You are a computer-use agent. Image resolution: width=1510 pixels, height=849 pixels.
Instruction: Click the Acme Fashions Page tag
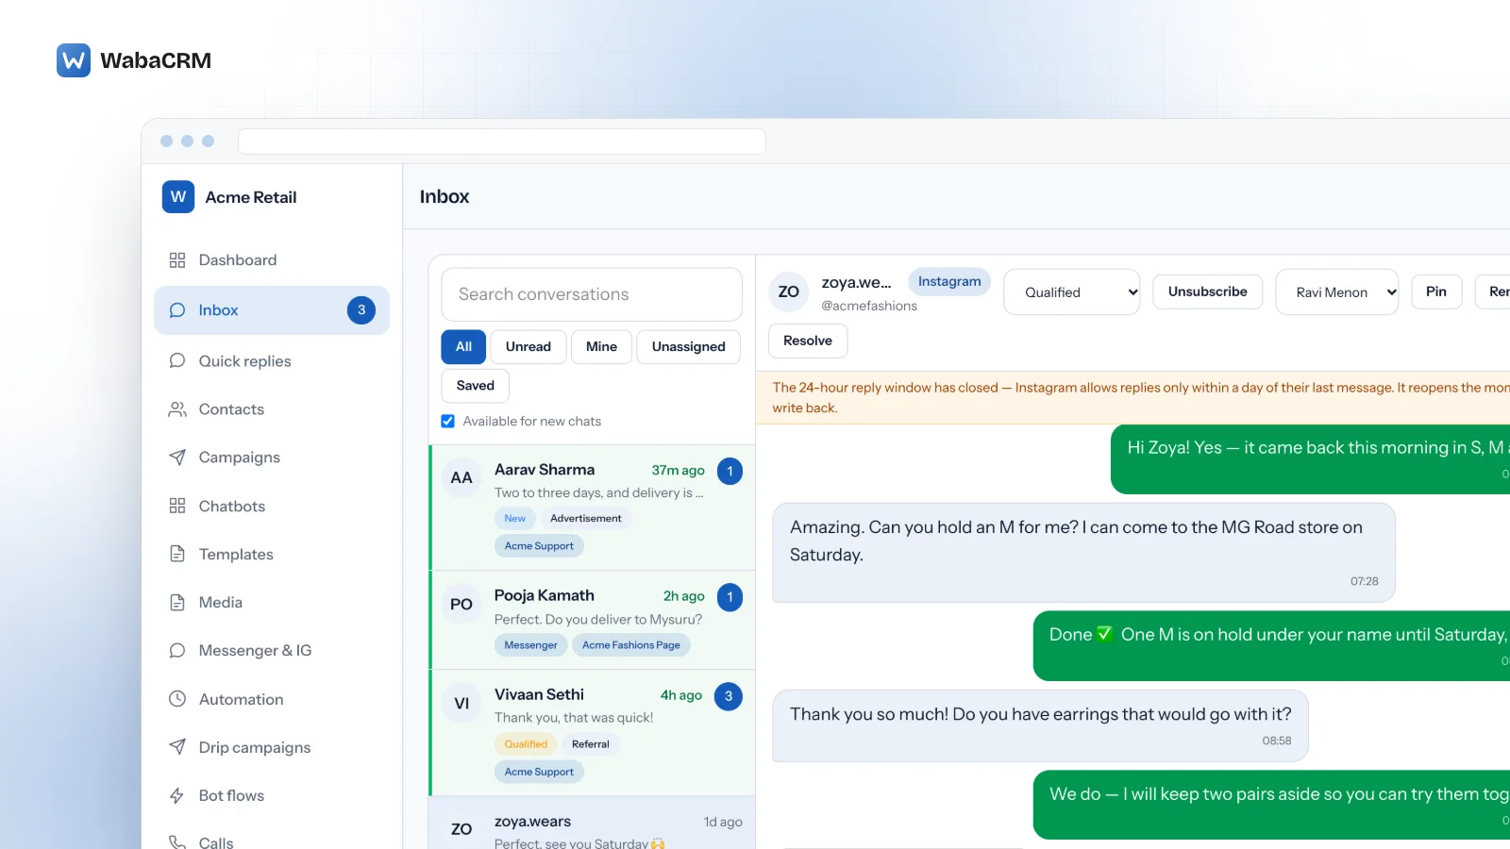point(631,645)
